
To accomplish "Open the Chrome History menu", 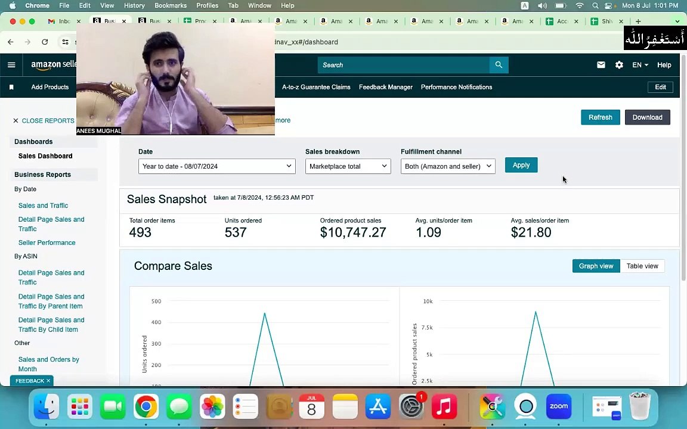I will point(134,6).
